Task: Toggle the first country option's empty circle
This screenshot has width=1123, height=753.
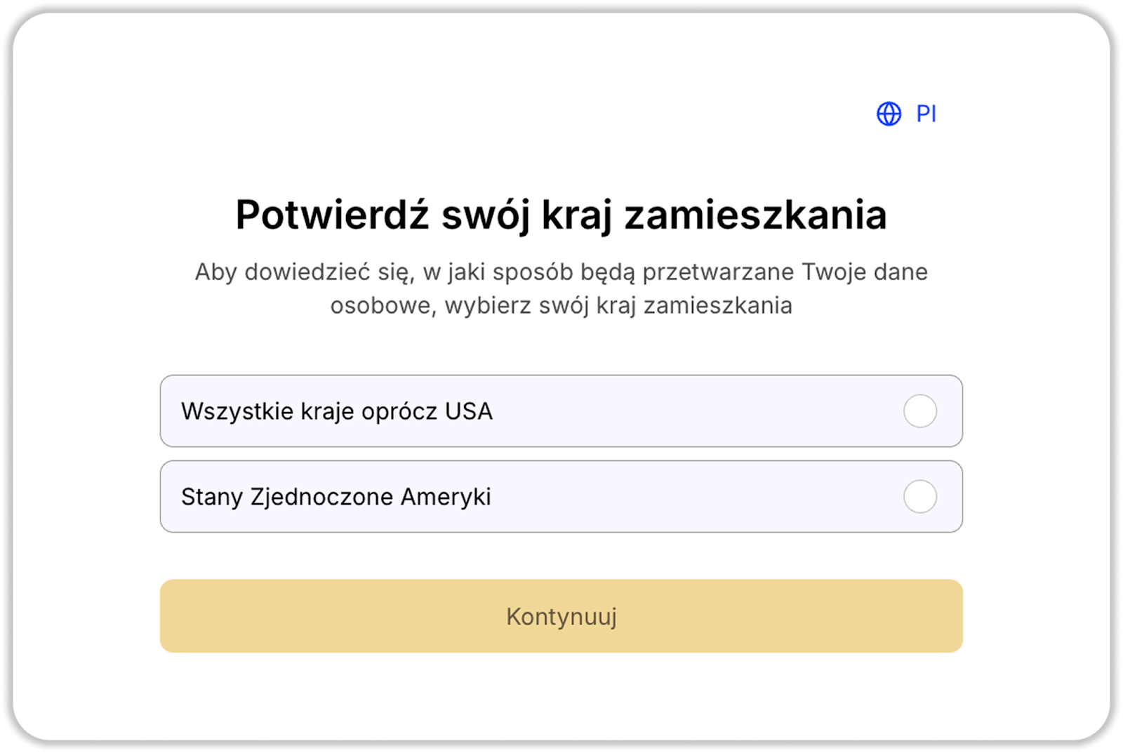Action: click(919, 411)
